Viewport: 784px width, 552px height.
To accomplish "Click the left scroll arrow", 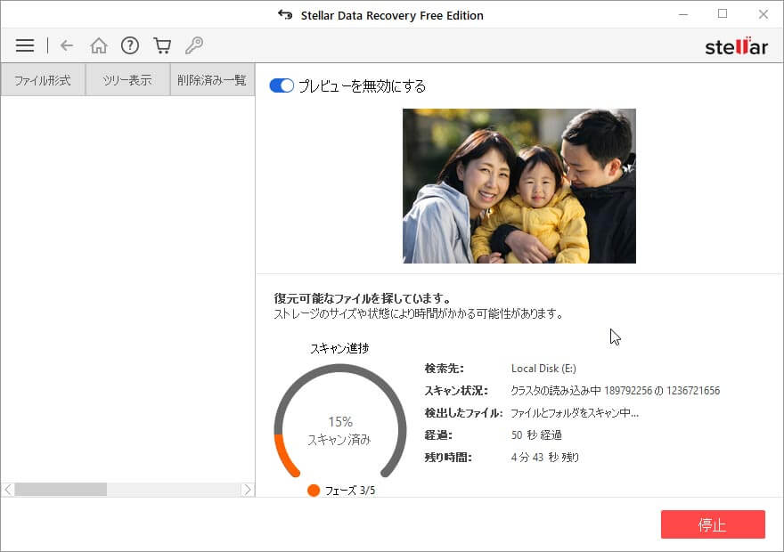I will 8,490.
